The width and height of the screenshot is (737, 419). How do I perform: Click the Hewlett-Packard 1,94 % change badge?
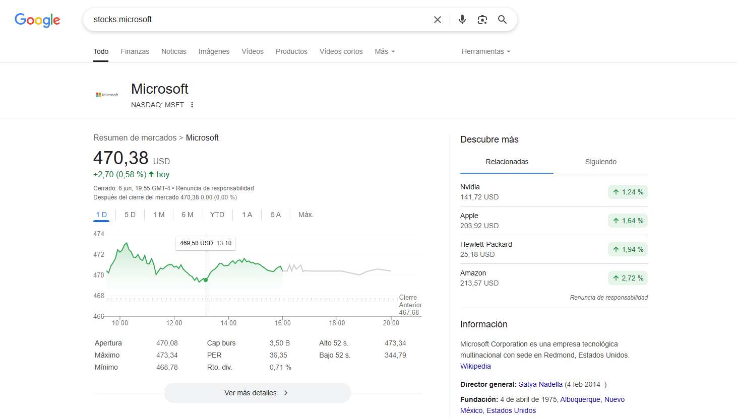(628, 249)
